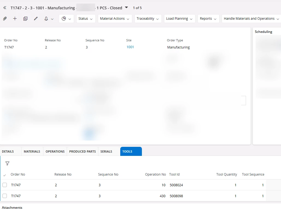Click the 1 of 5 record counter

[137, 8]
